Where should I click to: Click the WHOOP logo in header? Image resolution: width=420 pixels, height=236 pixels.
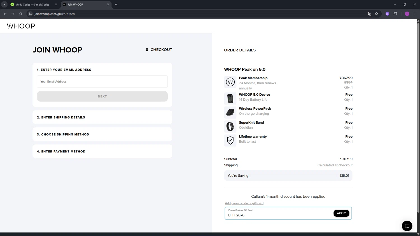click(21, 26)
